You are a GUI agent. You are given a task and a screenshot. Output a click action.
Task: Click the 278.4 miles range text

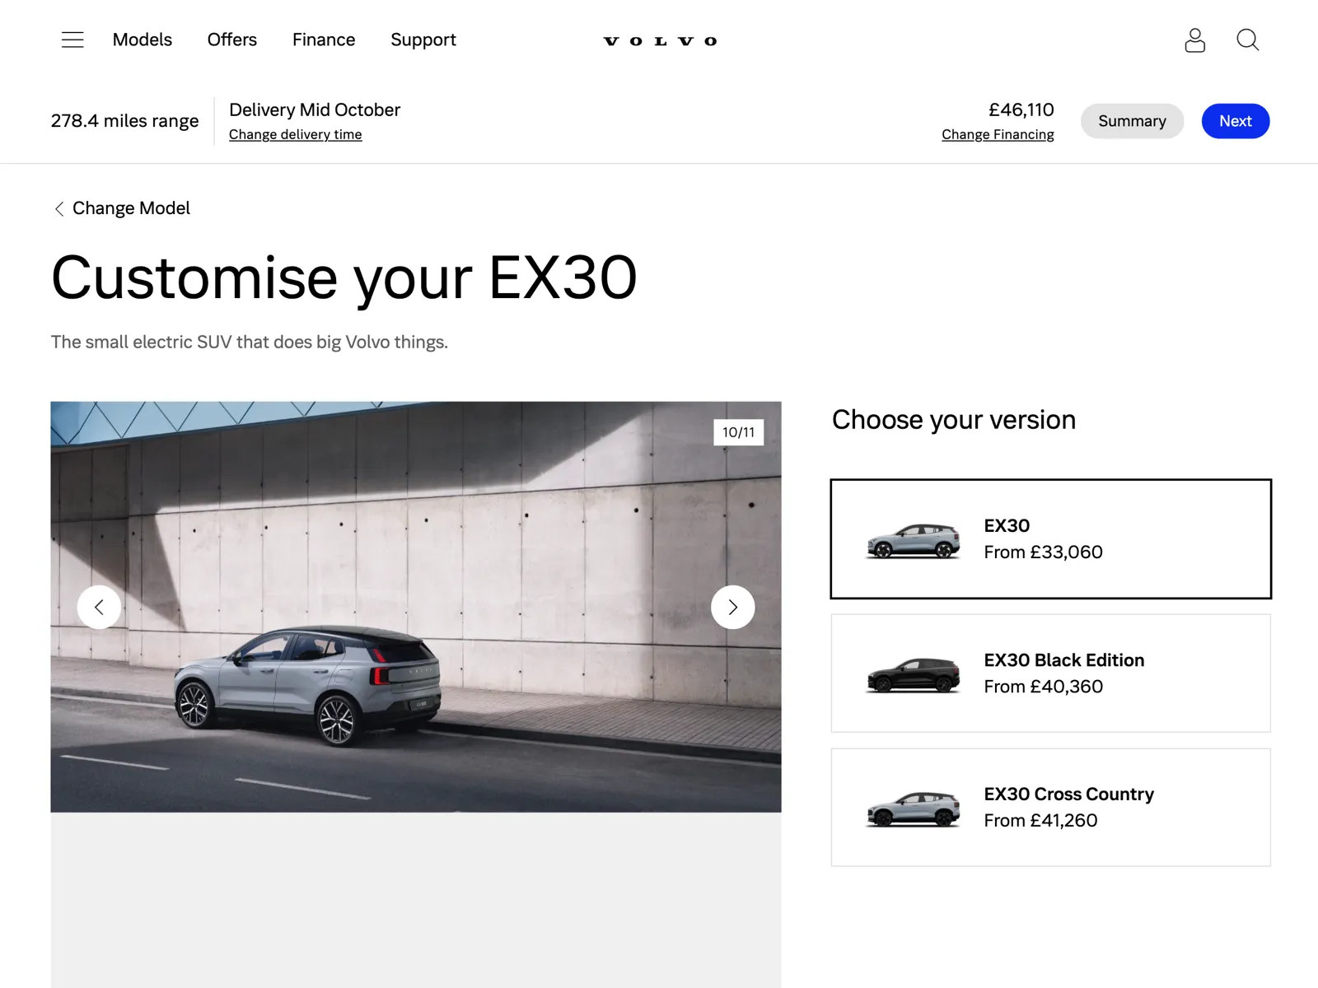[x=124, y=121]
